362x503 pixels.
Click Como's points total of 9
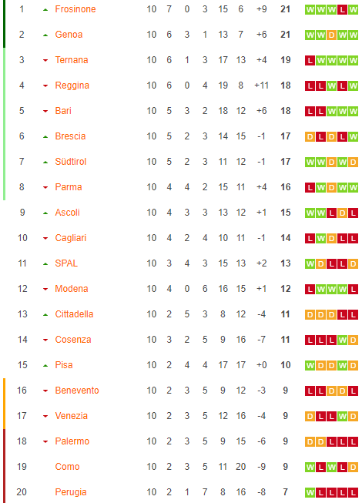[x=286, y=467]
